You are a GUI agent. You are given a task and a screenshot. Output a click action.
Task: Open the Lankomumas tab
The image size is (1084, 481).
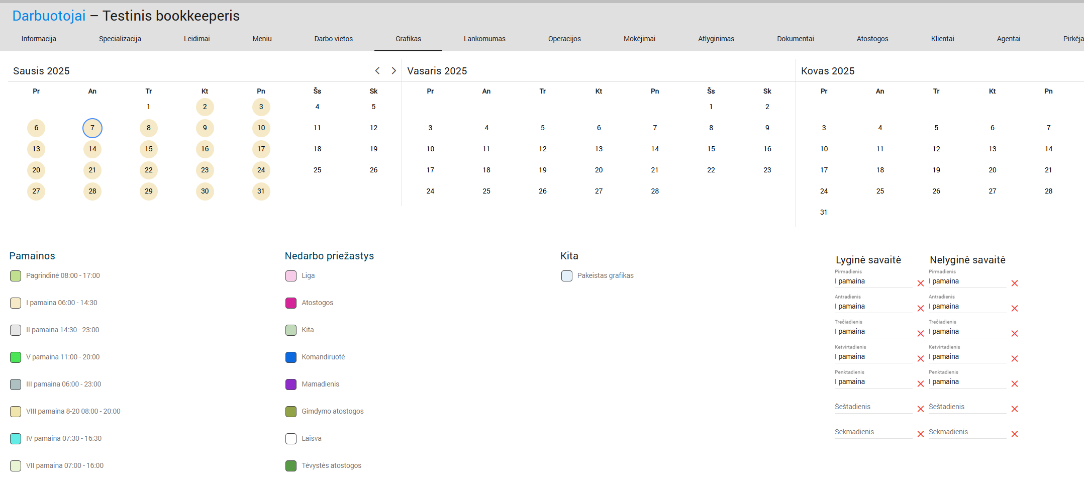point(484,39)
